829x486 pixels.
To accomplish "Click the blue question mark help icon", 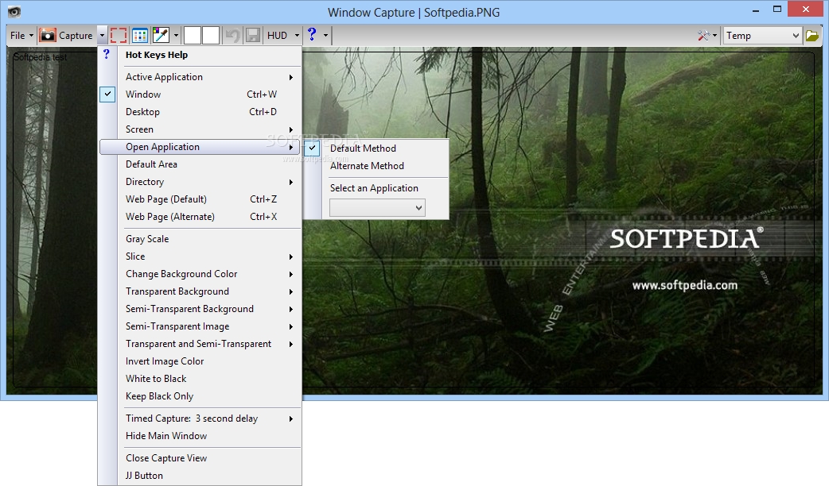I will (312, 34).
